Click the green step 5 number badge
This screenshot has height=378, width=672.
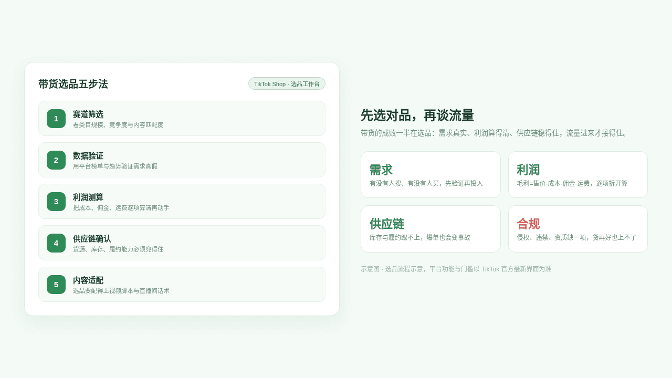tap(56, 285)
